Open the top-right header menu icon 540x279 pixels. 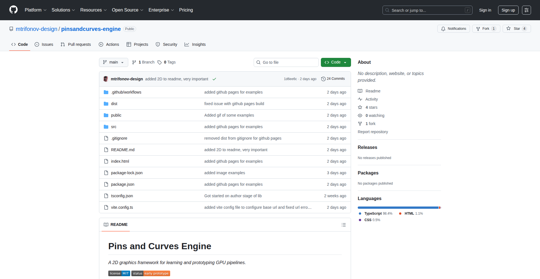click(526, 10)
